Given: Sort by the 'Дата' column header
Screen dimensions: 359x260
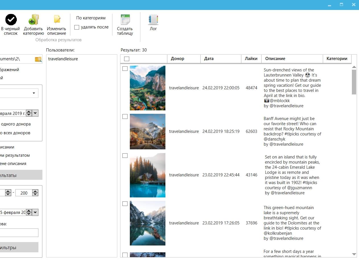Looking at the screenshot, I should [x=221, y=59].
